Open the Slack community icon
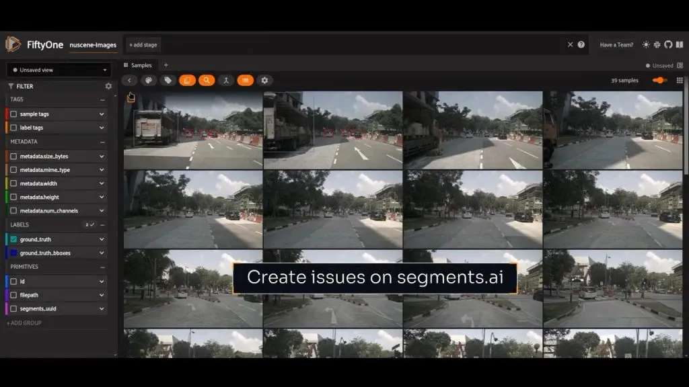This screenshot has width=689, height=387. click(657, 45)
